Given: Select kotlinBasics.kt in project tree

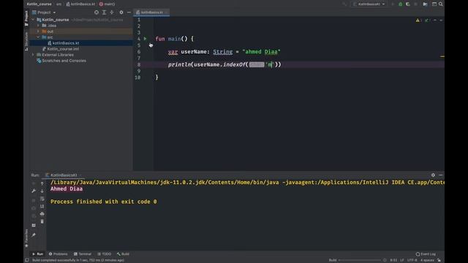Looking at the screenshot, I should pyautogui.click(x=66, y=43).
